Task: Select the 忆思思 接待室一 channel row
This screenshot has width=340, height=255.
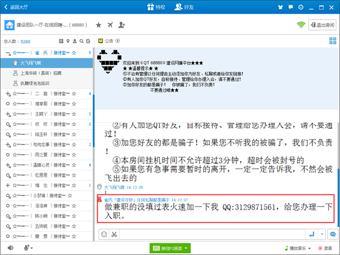Action: click(47, 175)
